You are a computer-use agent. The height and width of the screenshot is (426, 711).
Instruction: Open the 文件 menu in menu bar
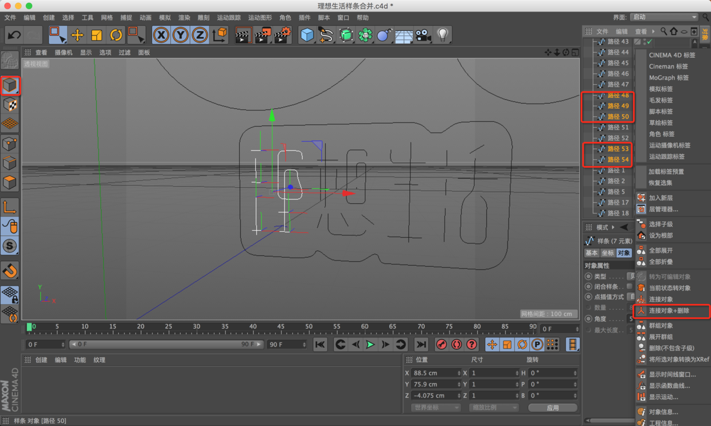pyautogui.click(x=10, y=18)
